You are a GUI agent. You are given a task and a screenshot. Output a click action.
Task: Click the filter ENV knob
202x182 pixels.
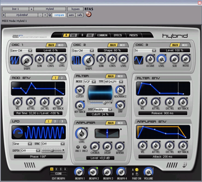tap(120, 105)
